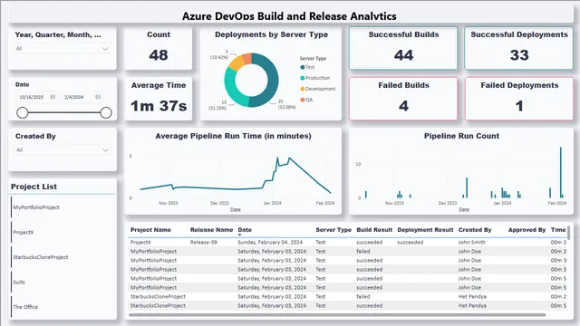The image size is (580, 326).
Task: Click the Production legend color marker
Action: (x=302, y=78)
